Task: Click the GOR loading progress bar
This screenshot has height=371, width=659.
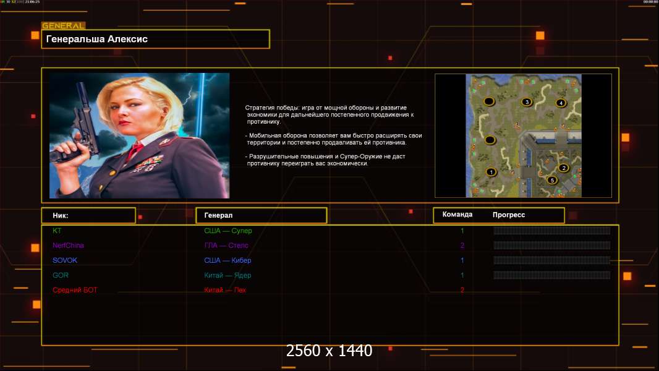Action: point(552,275)
